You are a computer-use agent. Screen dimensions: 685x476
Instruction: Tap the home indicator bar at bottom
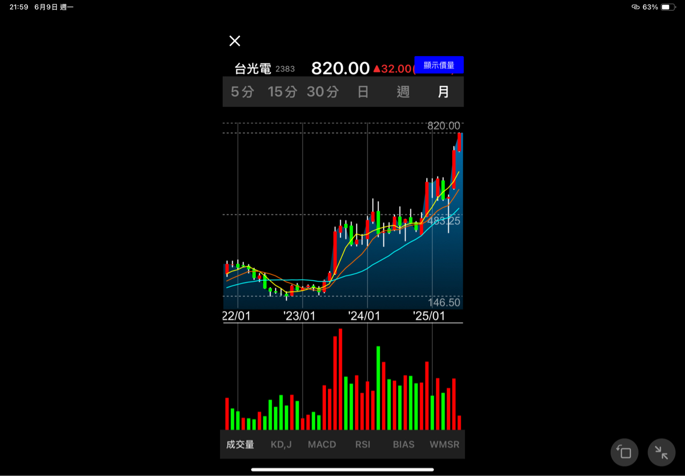342,470
